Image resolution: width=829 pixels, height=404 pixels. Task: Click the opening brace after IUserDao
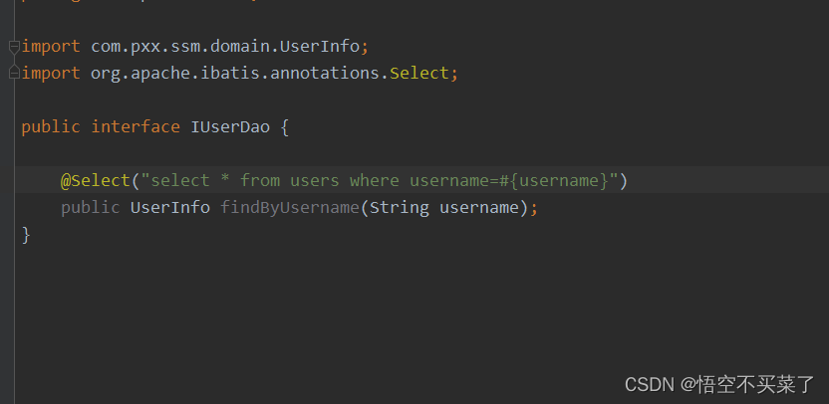pyautogui.click(x=285, y=126)
